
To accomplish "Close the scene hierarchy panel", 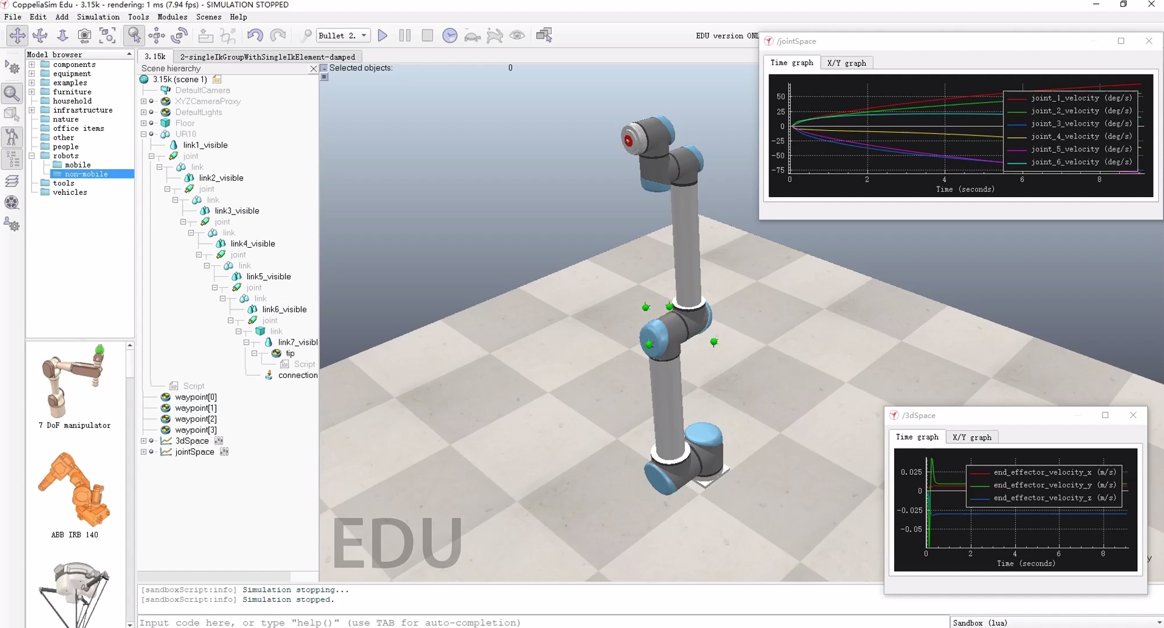I will (313, 69).
